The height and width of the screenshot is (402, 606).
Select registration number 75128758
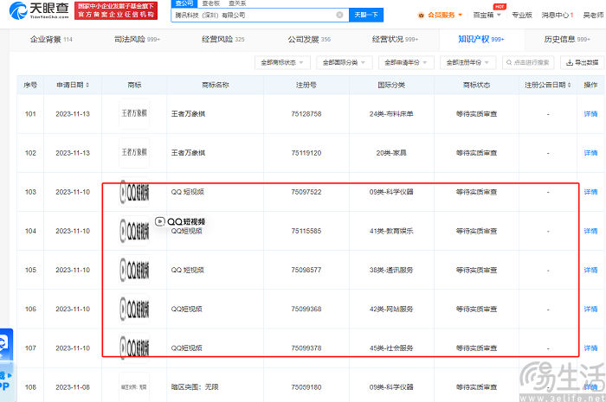click(306, 114)
